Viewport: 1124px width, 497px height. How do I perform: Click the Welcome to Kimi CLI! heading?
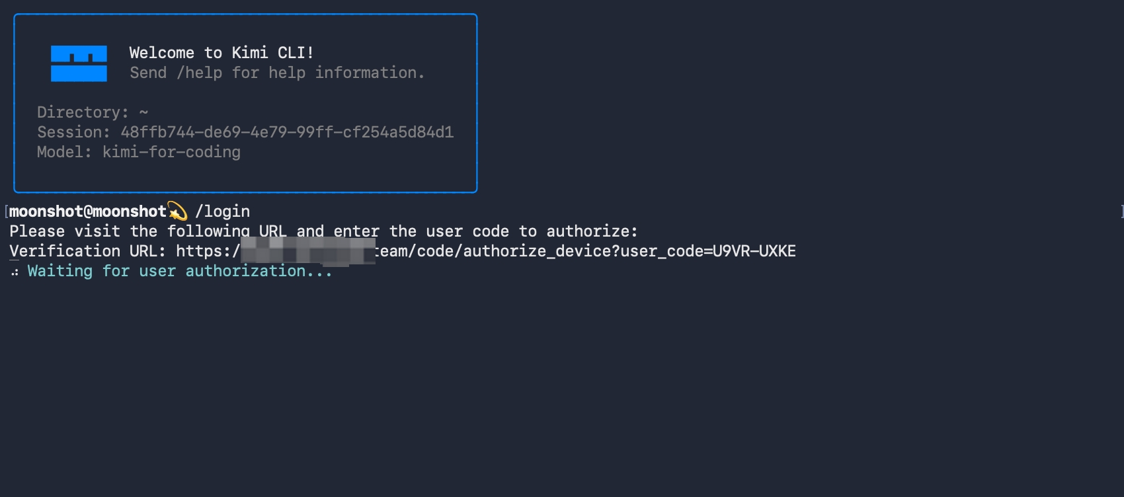pos(221,53)
